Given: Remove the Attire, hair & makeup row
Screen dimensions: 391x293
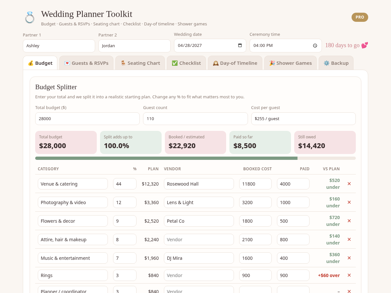Looking at the screenshot, I should (349, 239).
